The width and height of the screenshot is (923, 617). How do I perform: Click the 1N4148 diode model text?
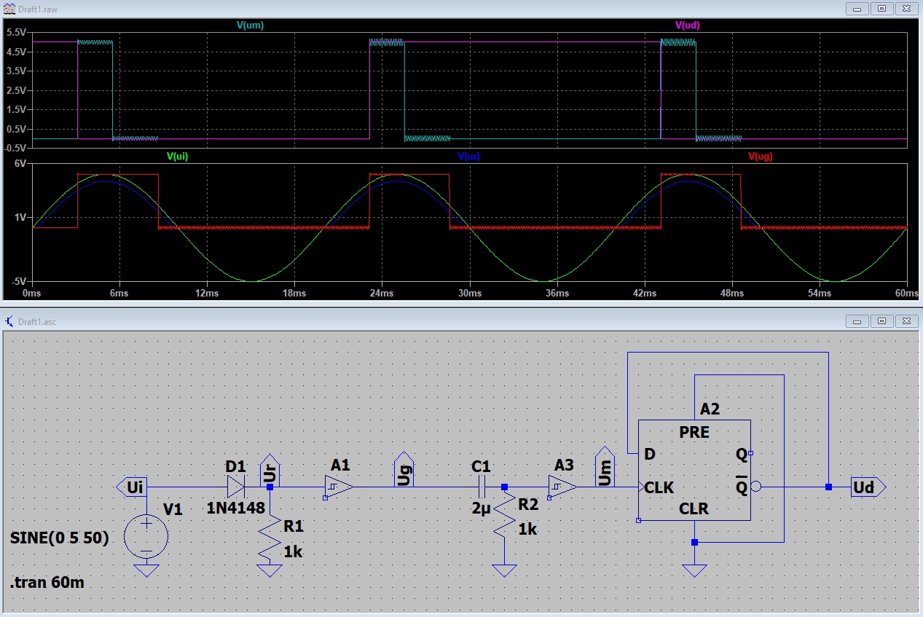(x=235, y=508)
